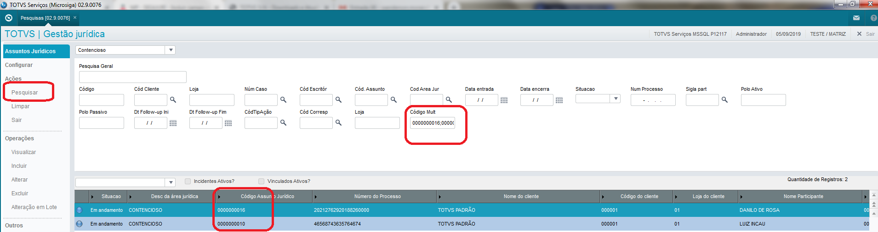Choose Alteração em Lote operation
The image size is (878, 232).
pyautogui.click(x=34, y=207)
